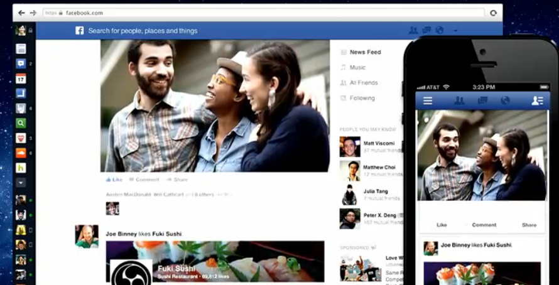Viewport: 559px width, 285px height.
Task: Open the news feed icon in left sidebar
Action: point(21,49)
